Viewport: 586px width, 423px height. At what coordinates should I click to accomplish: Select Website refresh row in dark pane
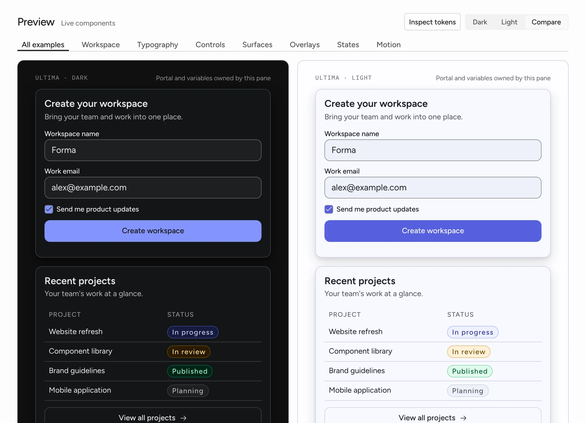coord(153,332)
